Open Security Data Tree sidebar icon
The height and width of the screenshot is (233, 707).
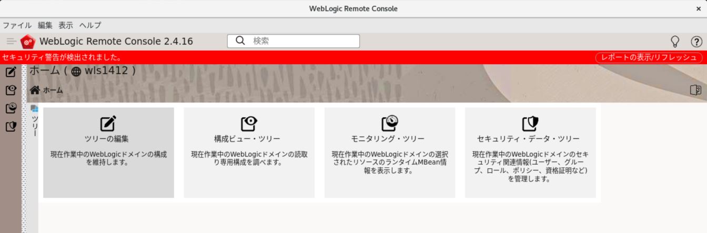coord(11,126)
